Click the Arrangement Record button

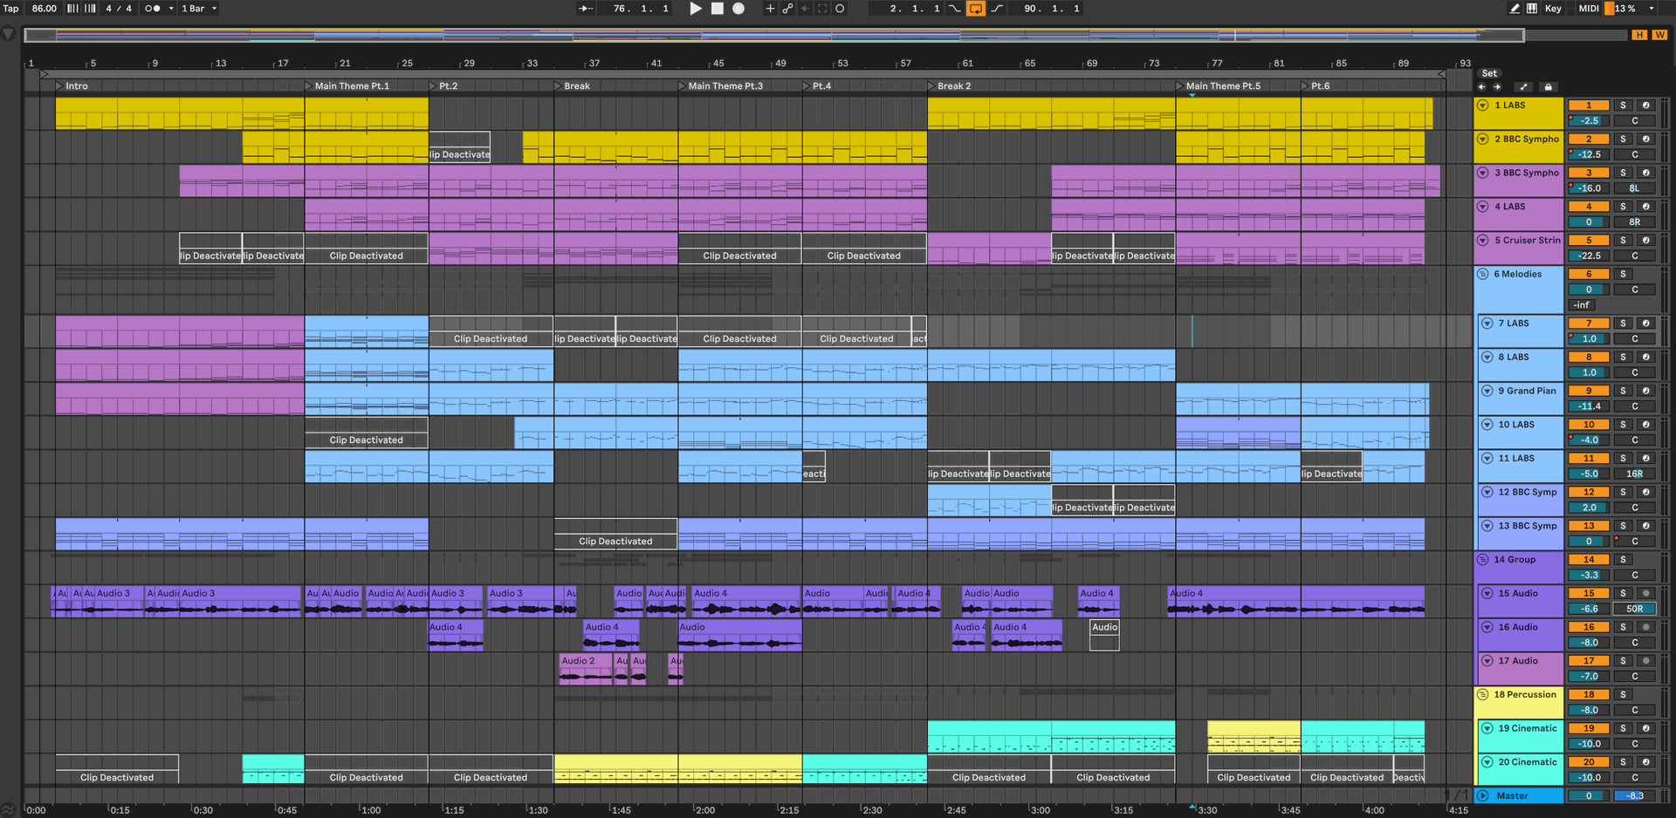[x=738, y=9]
